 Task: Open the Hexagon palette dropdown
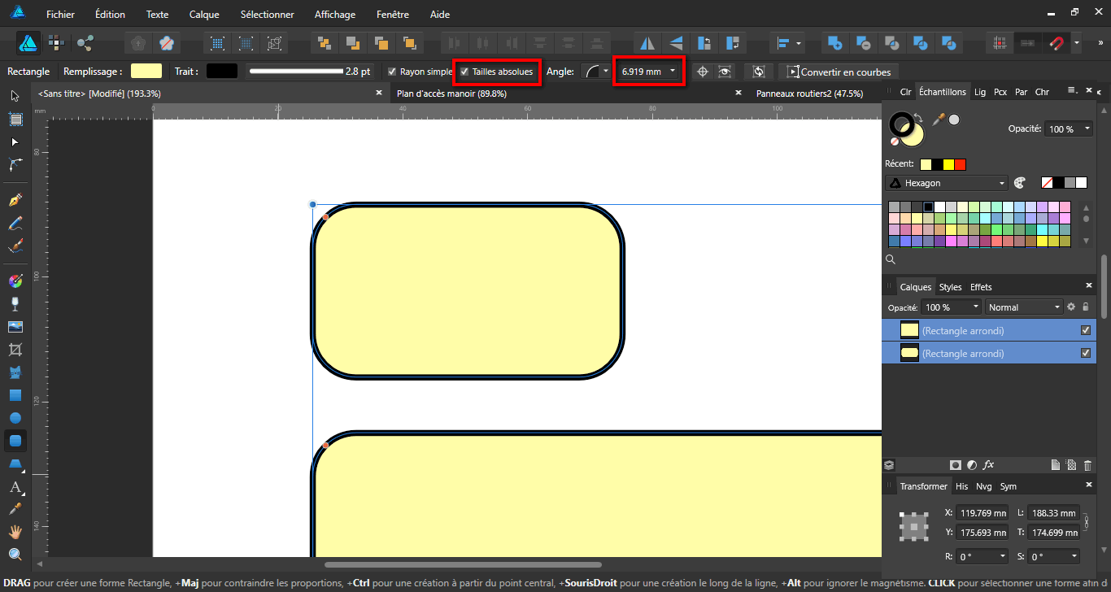(x=947, y=183)
